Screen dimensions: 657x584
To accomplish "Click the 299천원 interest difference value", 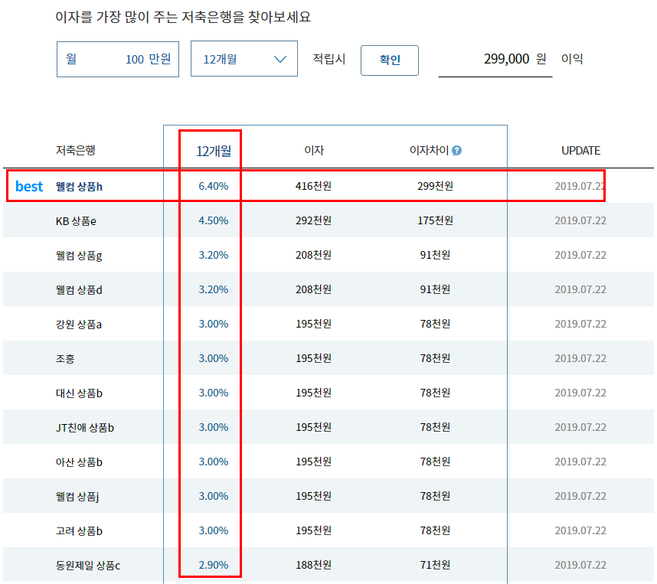I will click(x=435, y=186).
